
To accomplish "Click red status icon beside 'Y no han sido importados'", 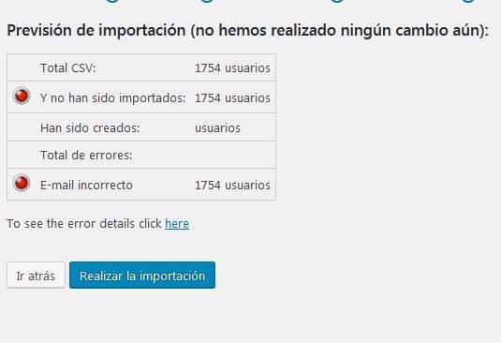I will (x=22, y=96).
